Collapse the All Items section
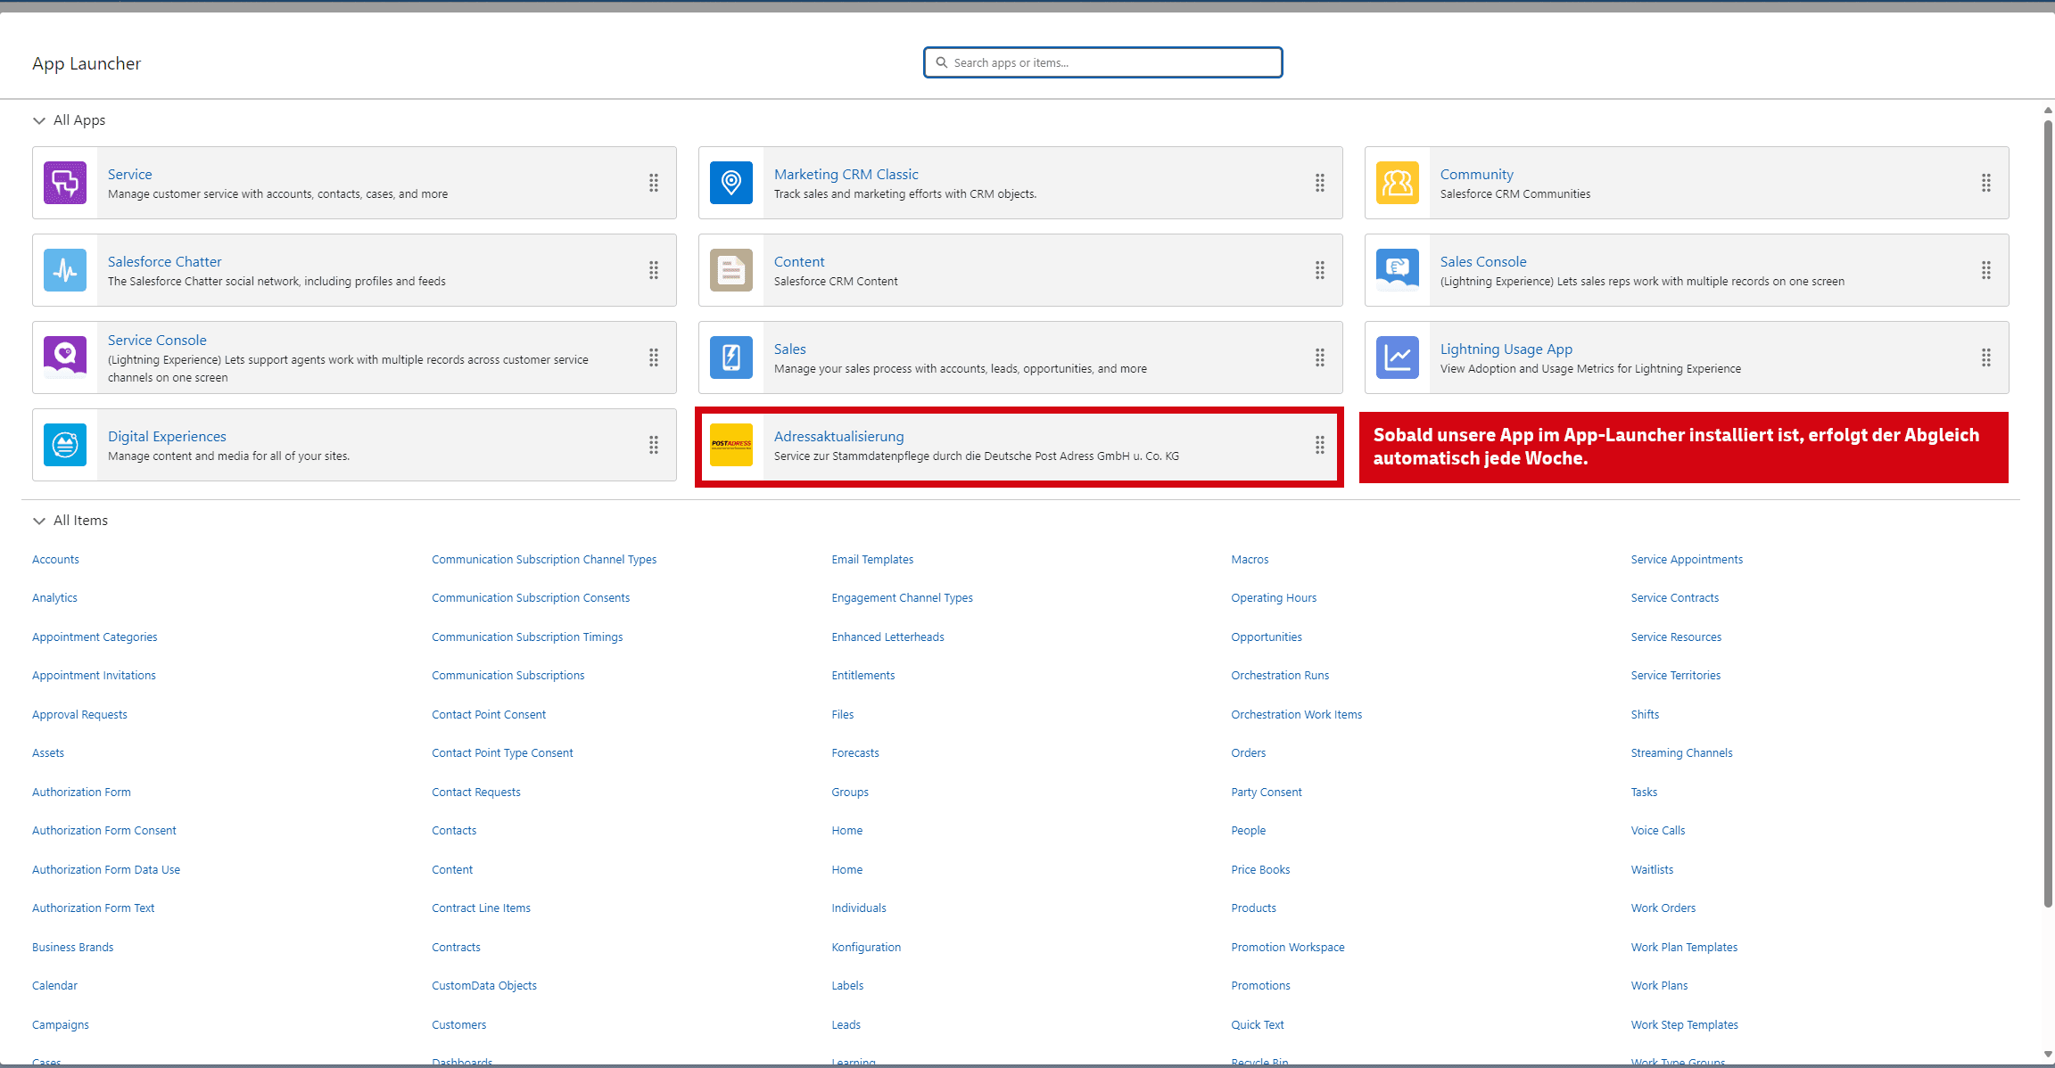The image size is (2055, 1068). coord(39,521)
